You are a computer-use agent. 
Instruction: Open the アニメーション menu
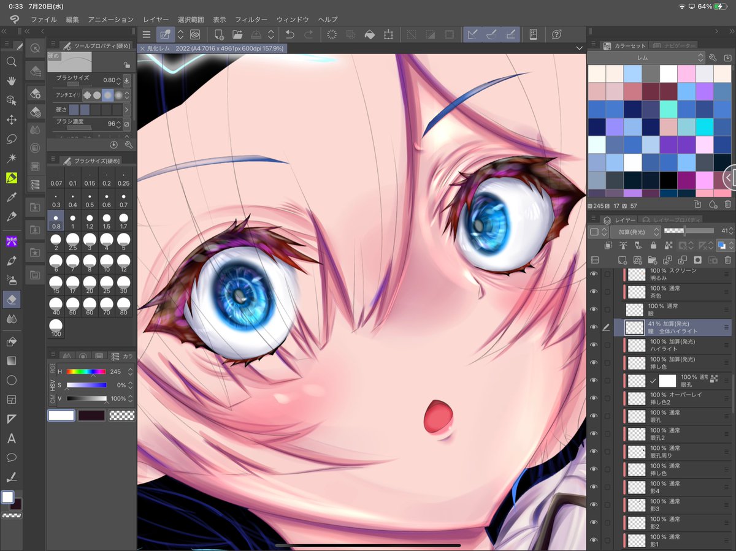[110, 20]
